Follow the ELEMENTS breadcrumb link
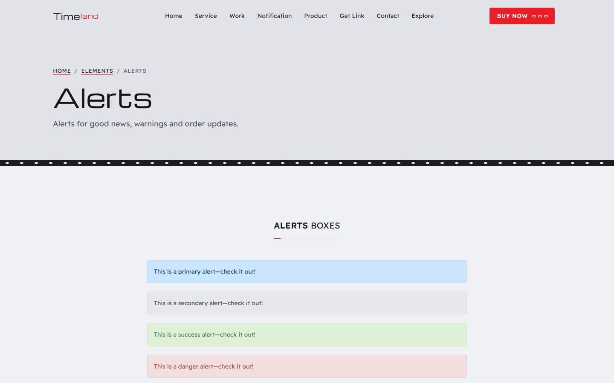 click(x=97, y=71)
